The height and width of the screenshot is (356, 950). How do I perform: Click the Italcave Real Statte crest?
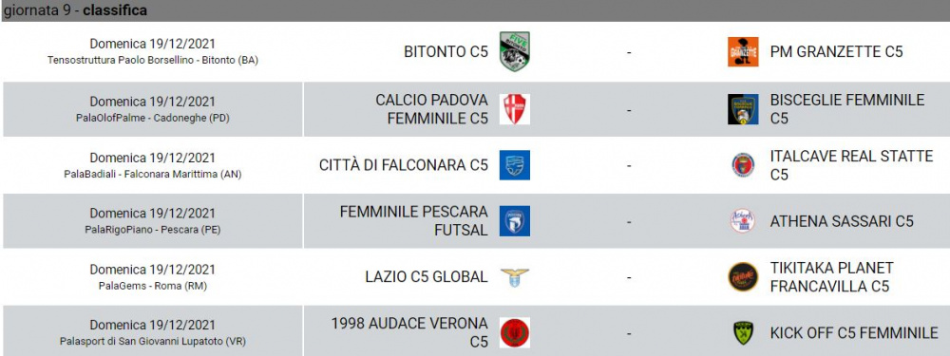(x=743, y=164)
